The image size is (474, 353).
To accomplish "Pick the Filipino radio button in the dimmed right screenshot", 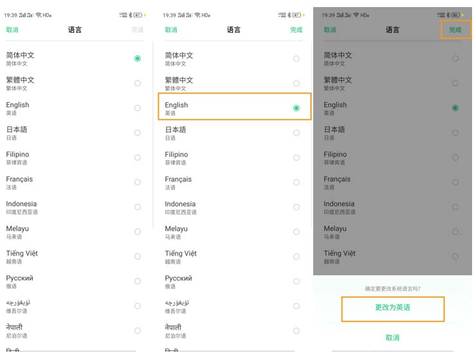I will click(455, 158).
